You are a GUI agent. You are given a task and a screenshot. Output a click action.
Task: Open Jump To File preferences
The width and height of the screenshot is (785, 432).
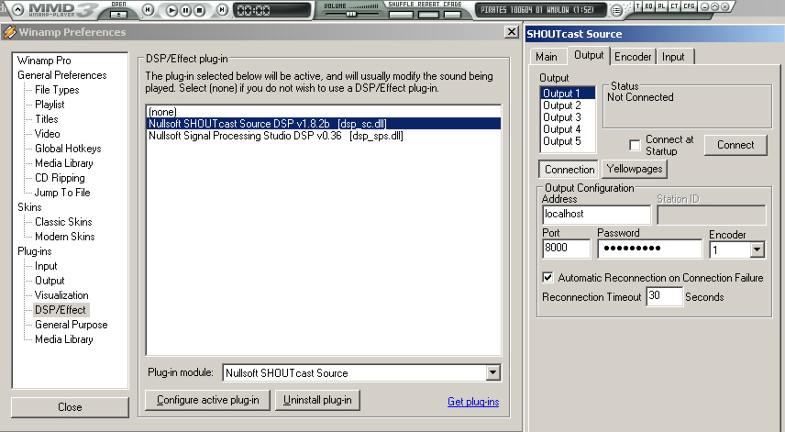[x=62, y=193]
